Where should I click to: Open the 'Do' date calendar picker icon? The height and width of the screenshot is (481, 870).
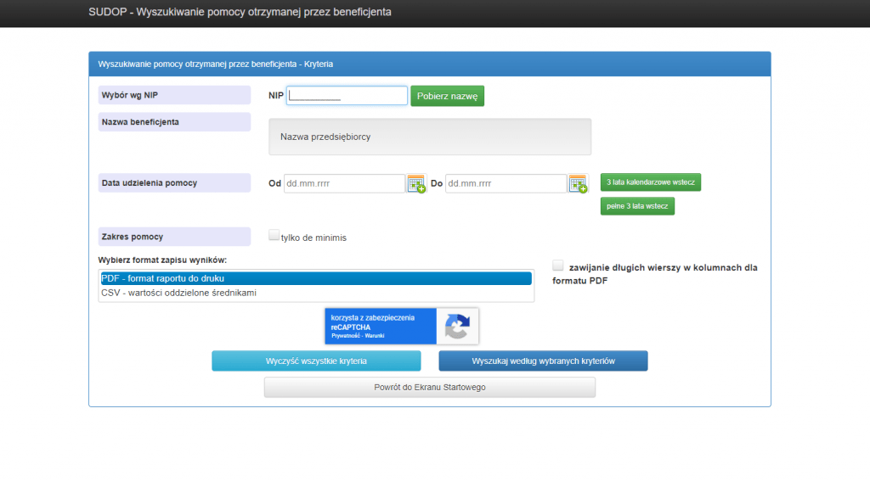click(x=578, y=184)
